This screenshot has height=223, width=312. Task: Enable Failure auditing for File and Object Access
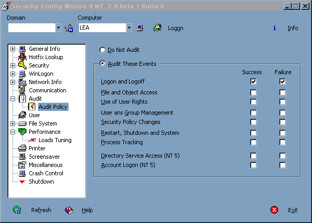point(282,93)
